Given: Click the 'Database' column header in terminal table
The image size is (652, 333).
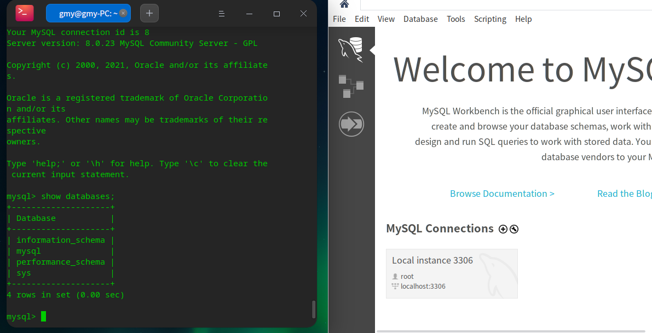Looking at the screenshot, I should point(36,218).
